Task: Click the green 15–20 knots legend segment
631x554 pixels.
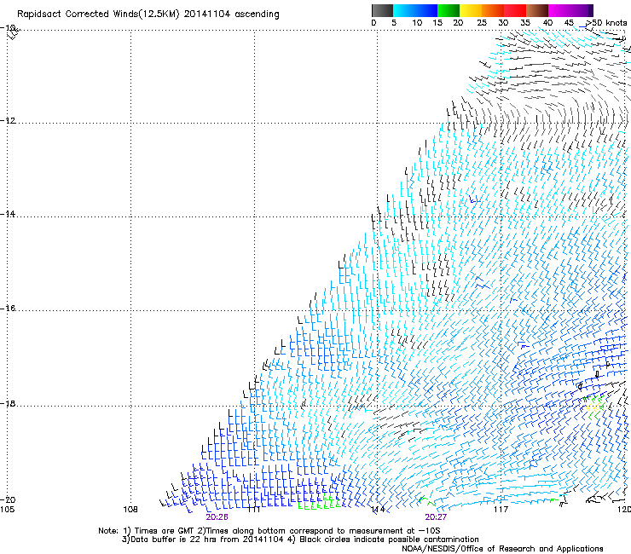Action: click(449, 10)
